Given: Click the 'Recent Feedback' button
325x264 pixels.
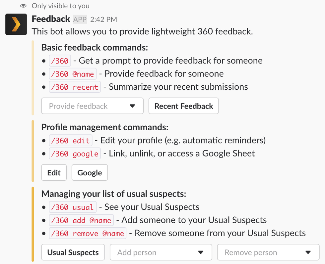Looking at the screenshot, I should 184,106.
